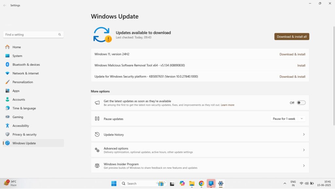
Task: Click the Pause for 1 week button text
Action: pyautogui.click(x=284, y=119)
